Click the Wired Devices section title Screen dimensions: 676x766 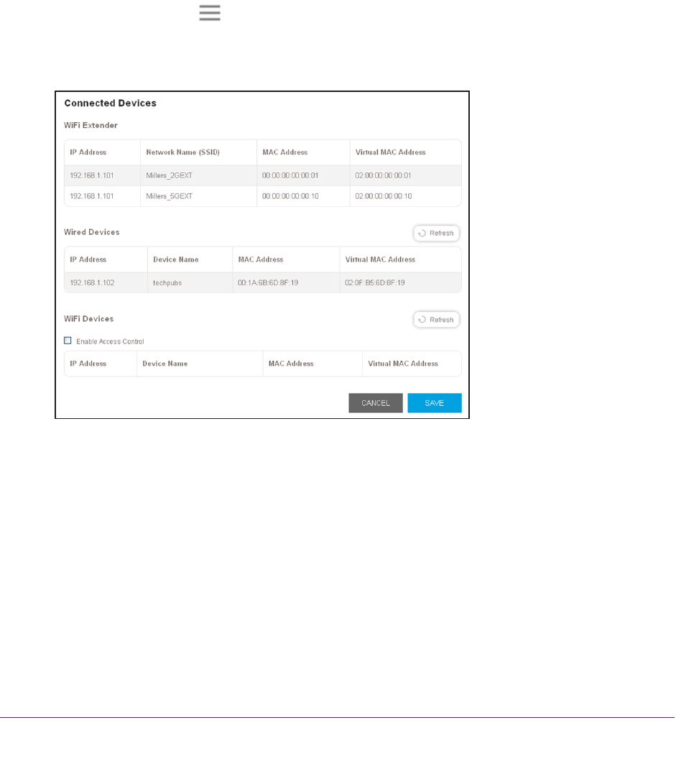(x=92, y=232)
